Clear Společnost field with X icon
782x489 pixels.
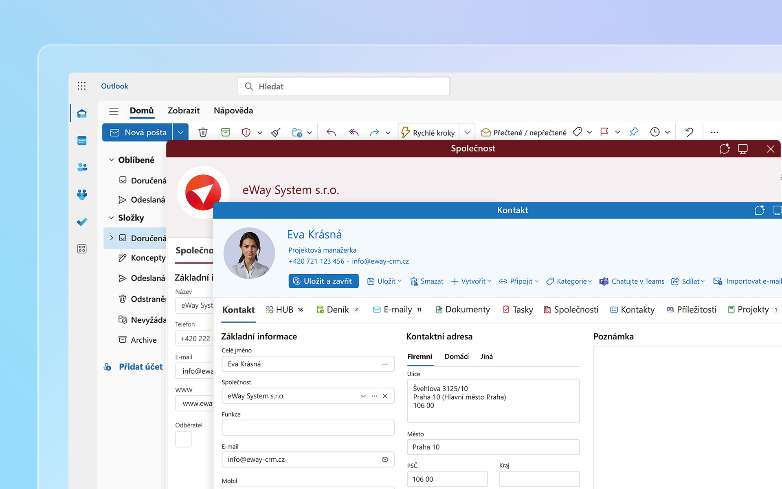click(385, 396)
